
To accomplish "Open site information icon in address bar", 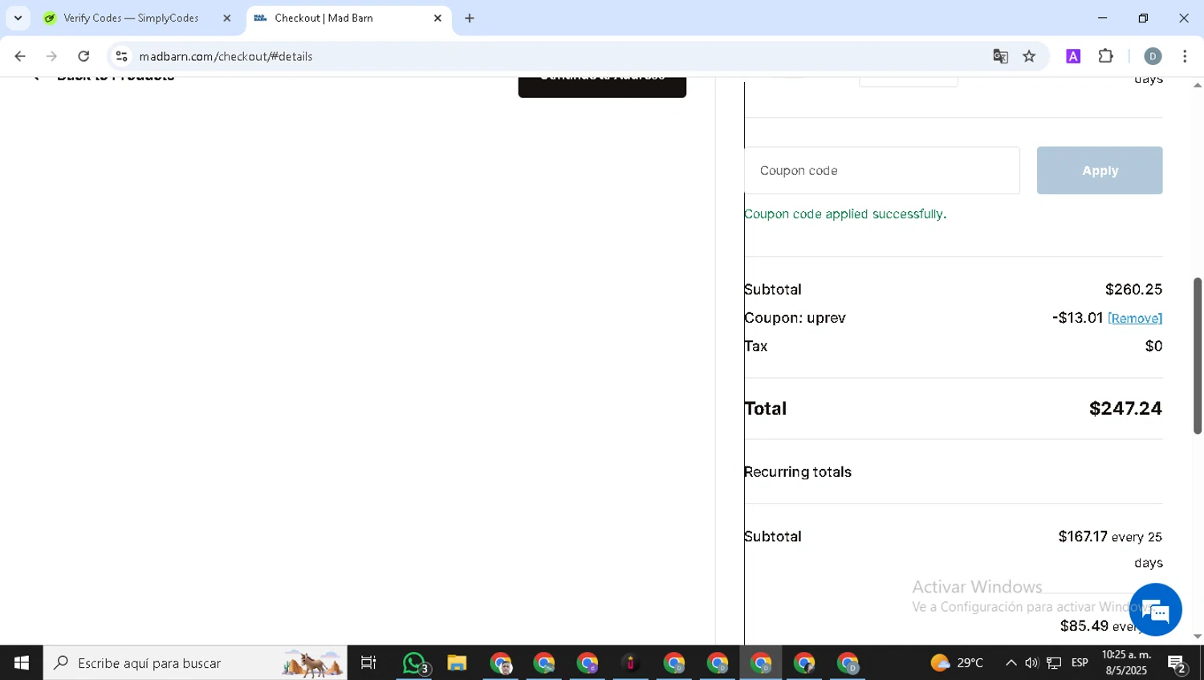I will (x=121, y=56).
